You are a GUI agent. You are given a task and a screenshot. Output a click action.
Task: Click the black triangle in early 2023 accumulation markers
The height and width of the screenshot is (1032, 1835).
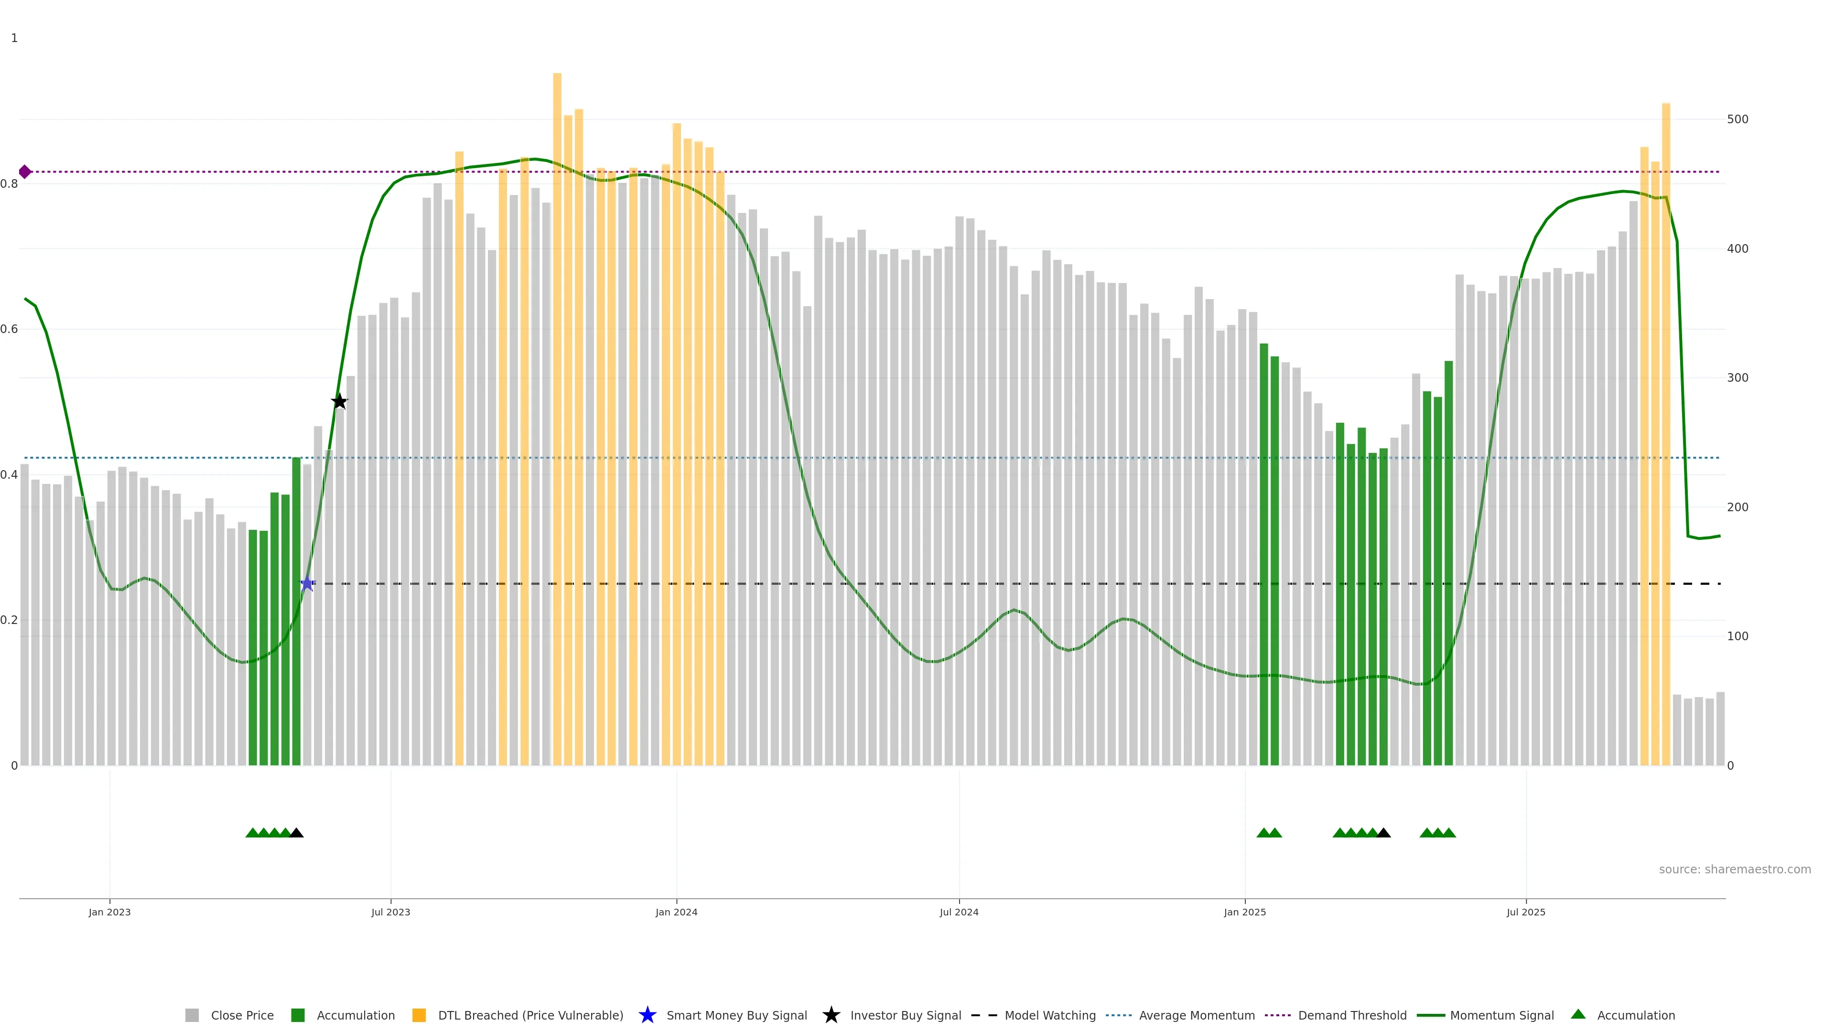pos(297,833)
